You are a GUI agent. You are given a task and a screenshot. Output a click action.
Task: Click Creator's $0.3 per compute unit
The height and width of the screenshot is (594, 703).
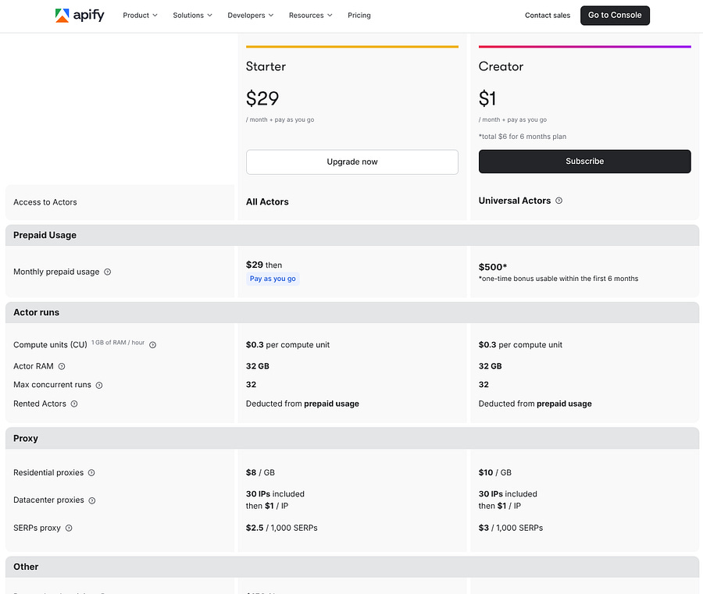coord(520,345)
